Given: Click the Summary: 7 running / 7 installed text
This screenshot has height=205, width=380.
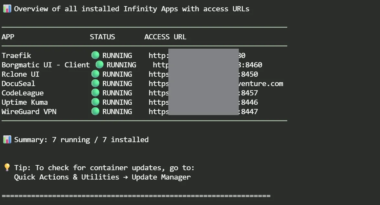Looking at the screenshot, I should click(x=81, y=140).
